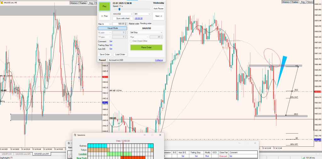Click the Auto Pause button

(x=158, y=8)
